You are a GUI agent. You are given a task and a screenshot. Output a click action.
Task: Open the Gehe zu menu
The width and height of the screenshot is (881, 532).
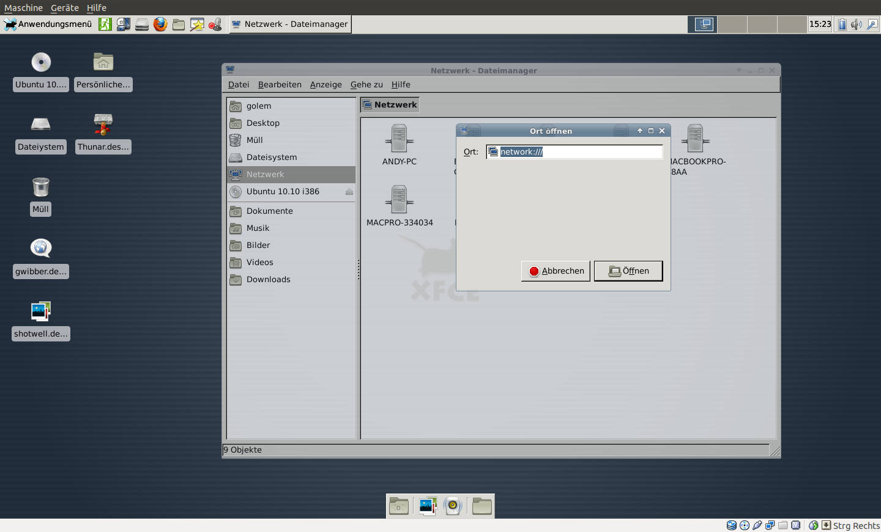click(x=366, y=84)
